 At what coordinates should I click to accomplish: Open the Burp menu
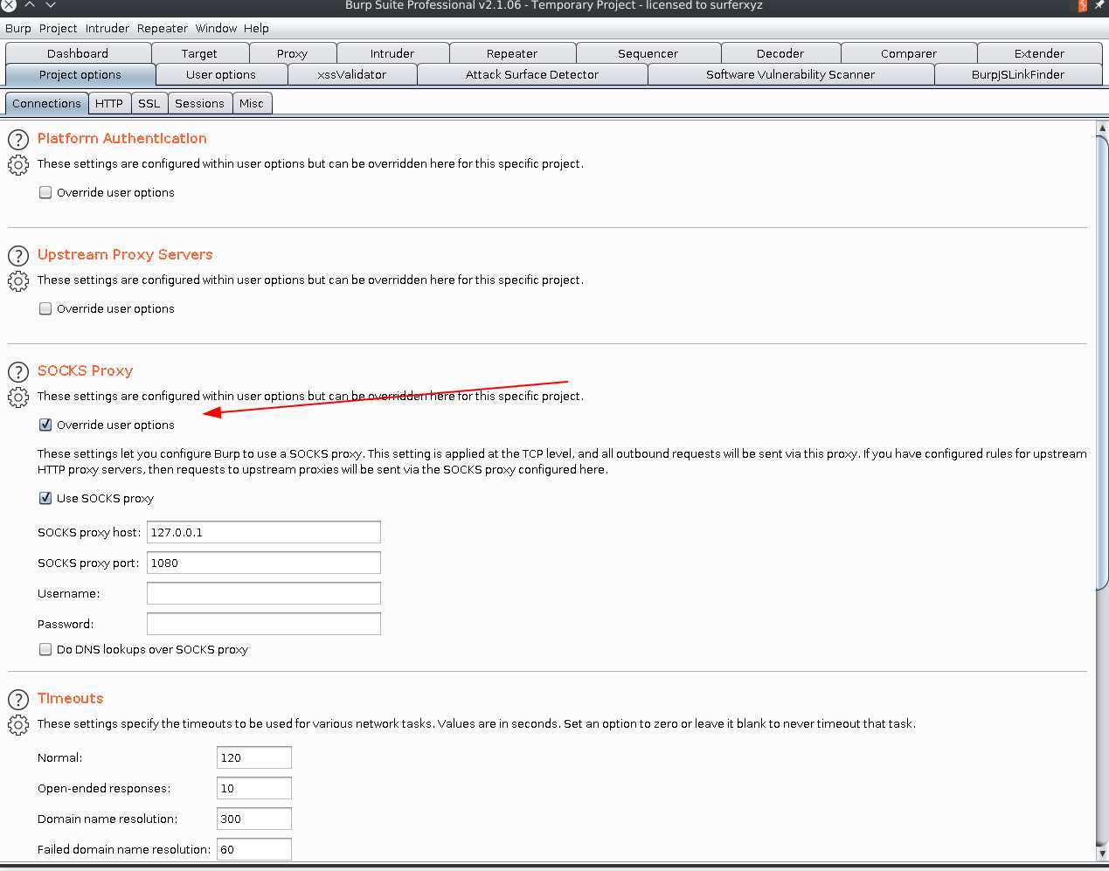18,28
